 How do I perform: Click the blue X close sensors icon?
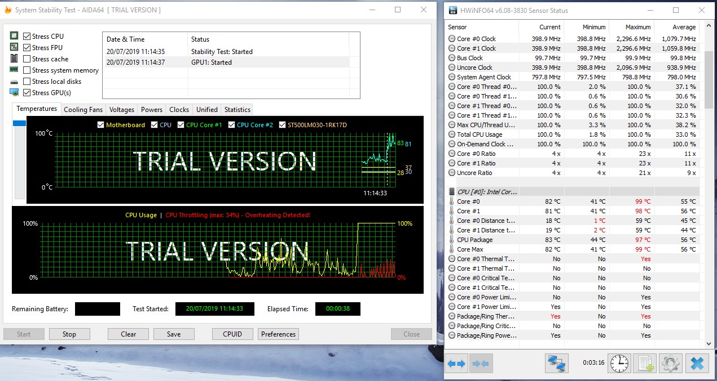tap(697, 364)
